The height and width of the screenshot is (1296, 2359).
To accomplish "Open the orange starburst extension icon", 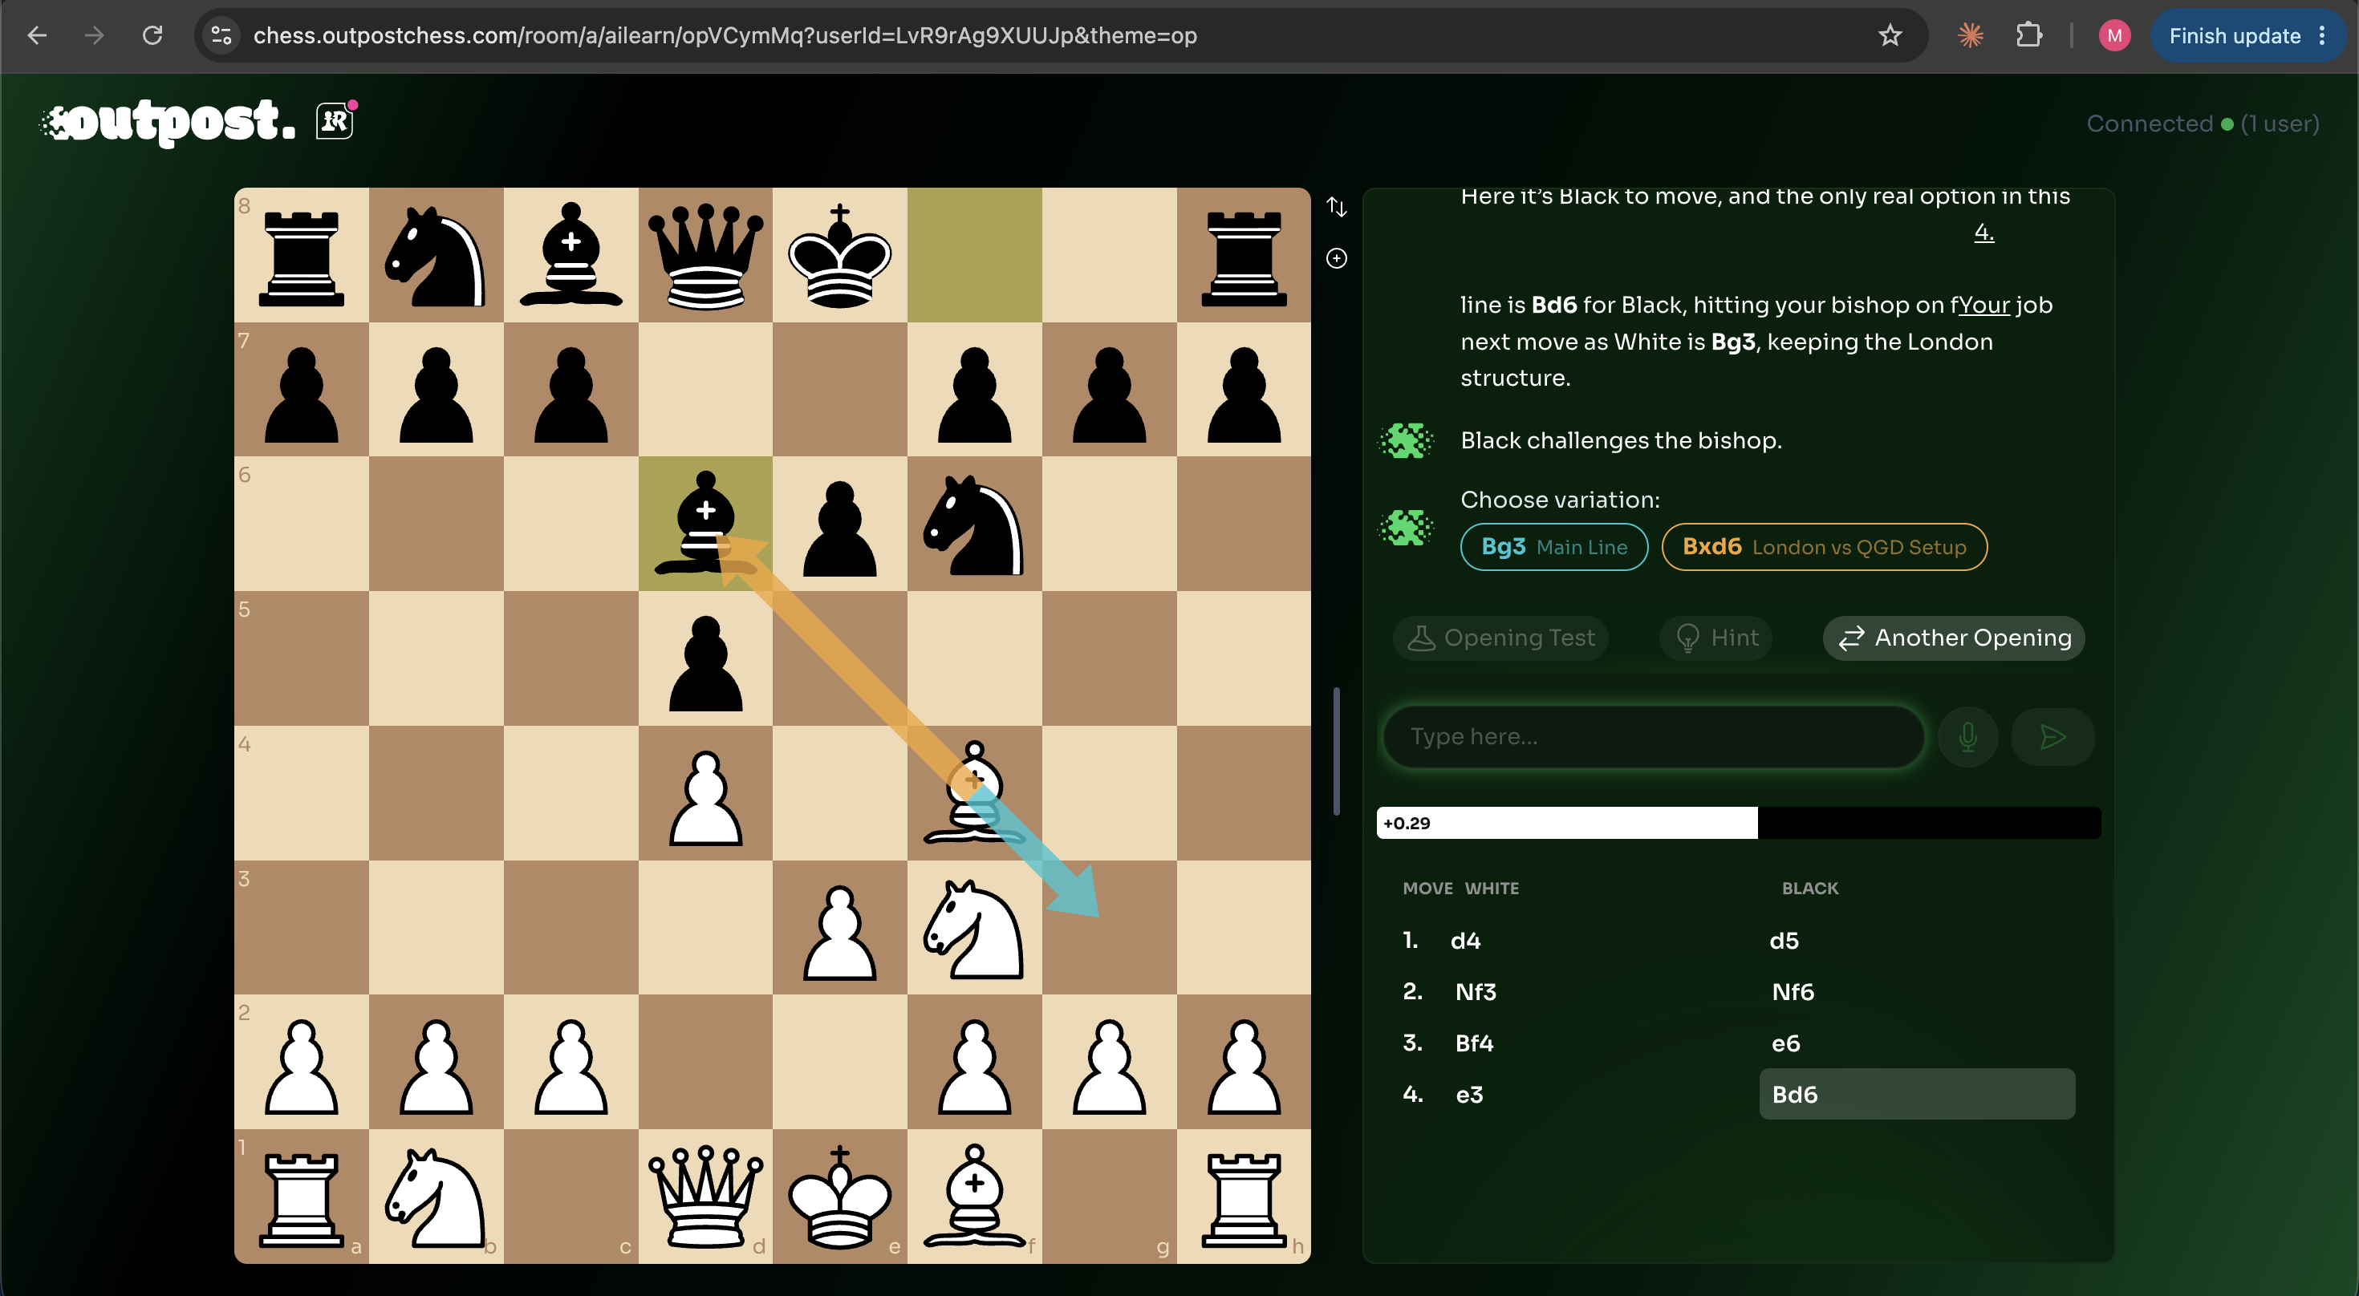I will (1970, 36).
